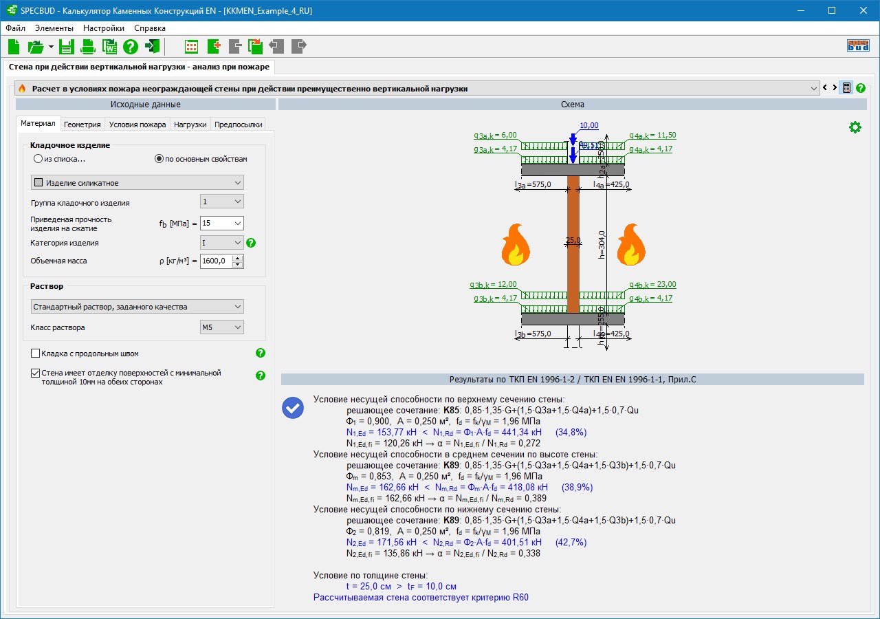Go to next calculation with right arrow

835,88
